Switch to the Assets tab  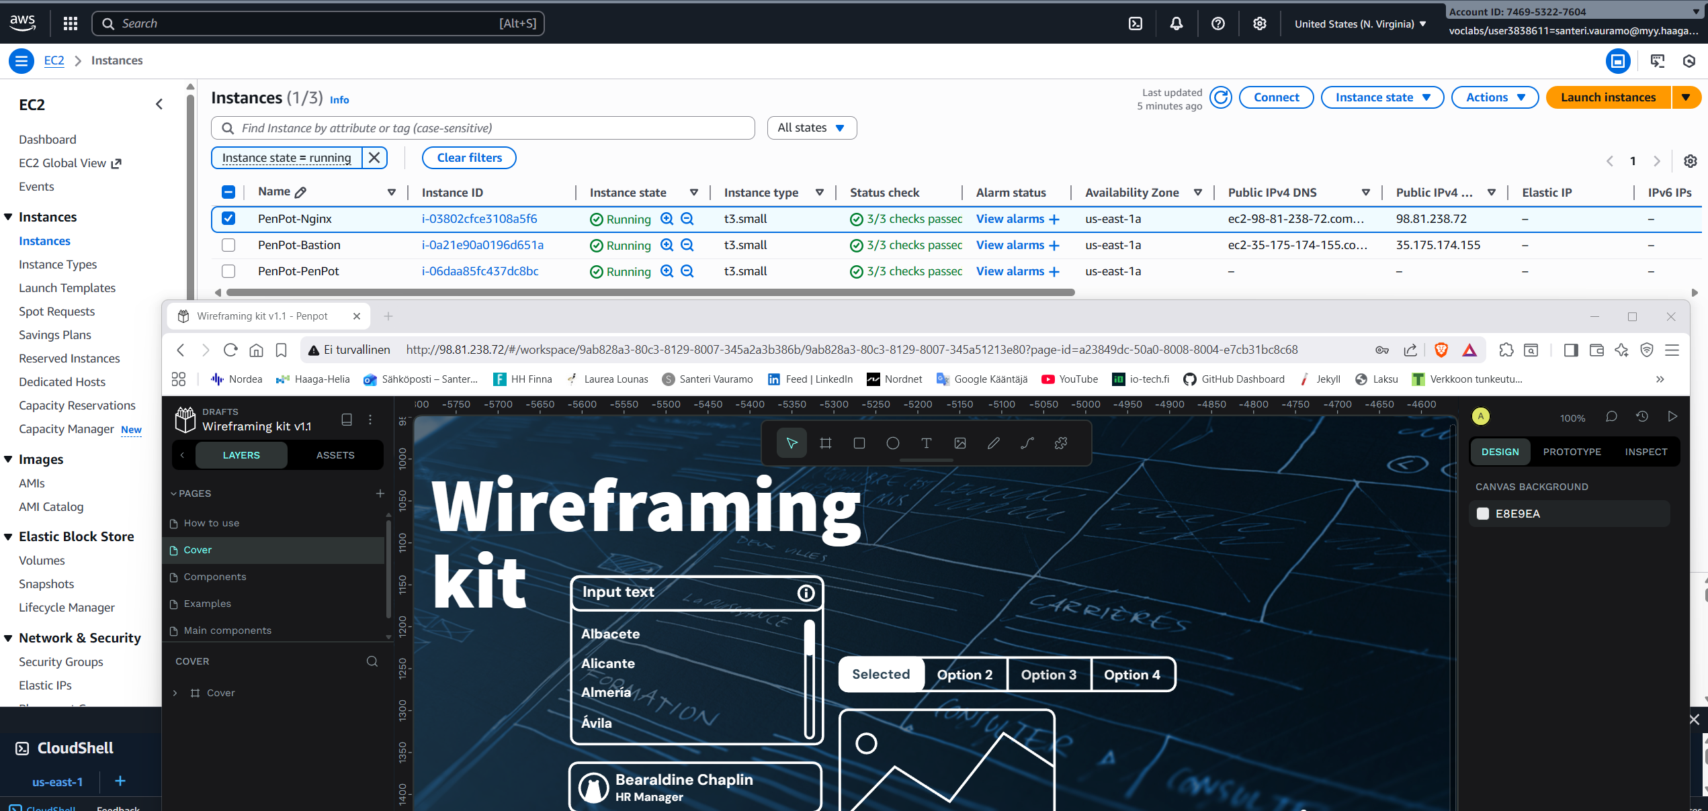point(335,455)
